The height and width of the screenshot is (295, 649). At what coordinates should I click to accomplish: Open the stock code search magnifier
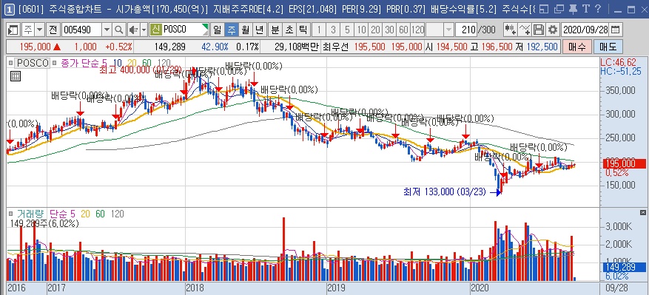pos(119,30)
